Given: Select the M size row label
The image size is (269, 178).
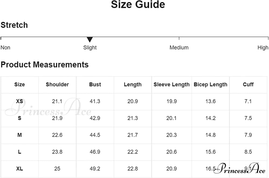Looking at the screenshot, I should pyautogui.click(x=20, y=135).
